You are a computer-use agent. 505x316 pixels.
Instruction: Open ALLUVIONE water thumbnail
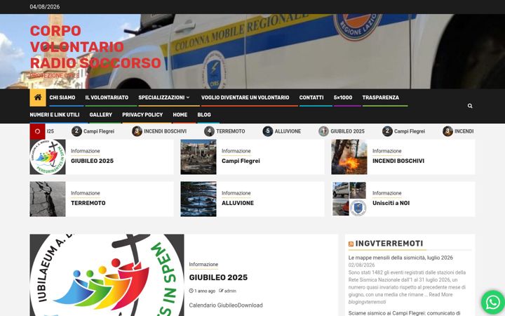coord(198,199)
